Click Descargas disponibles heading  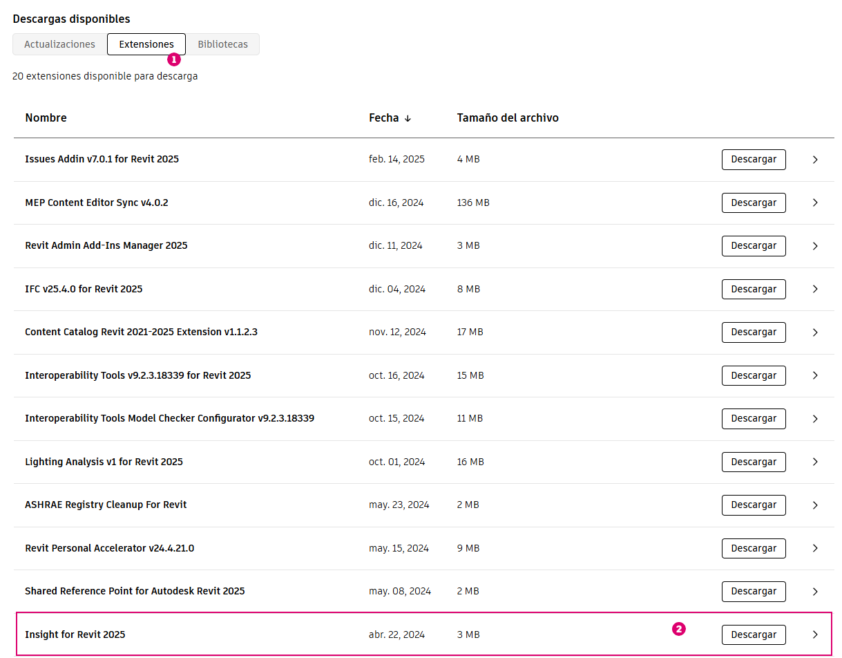coord(71,19)
